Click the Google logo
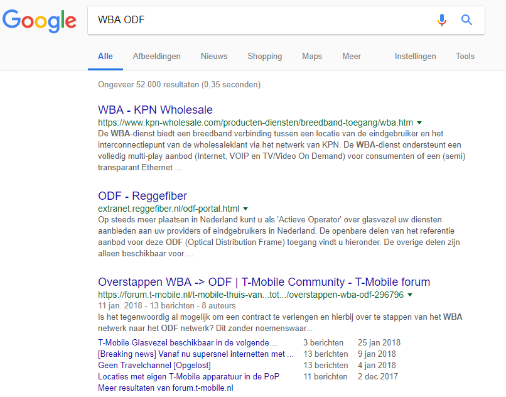Image resolution: width=506 pixels, height=397 pixels. [x=40, y=21]
